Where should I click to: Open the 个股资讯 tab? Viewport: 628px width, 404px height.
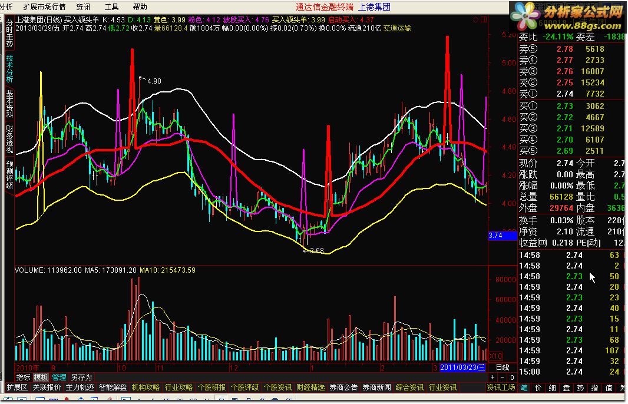[x=277, y=387]
